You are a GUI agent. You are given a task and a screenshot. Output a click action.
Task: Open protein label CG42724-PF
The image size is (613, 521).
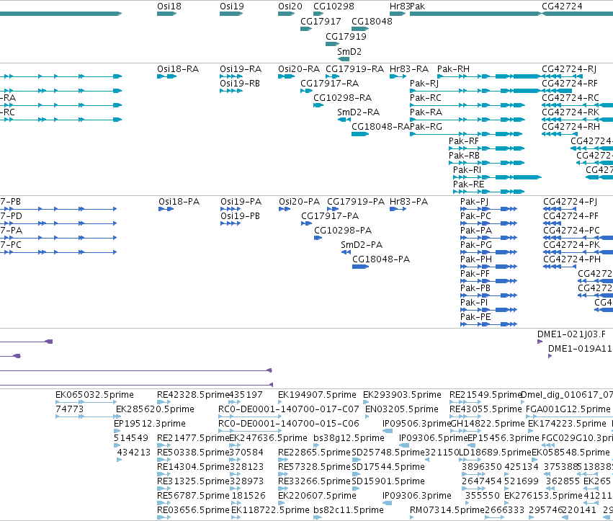[571, 216]
